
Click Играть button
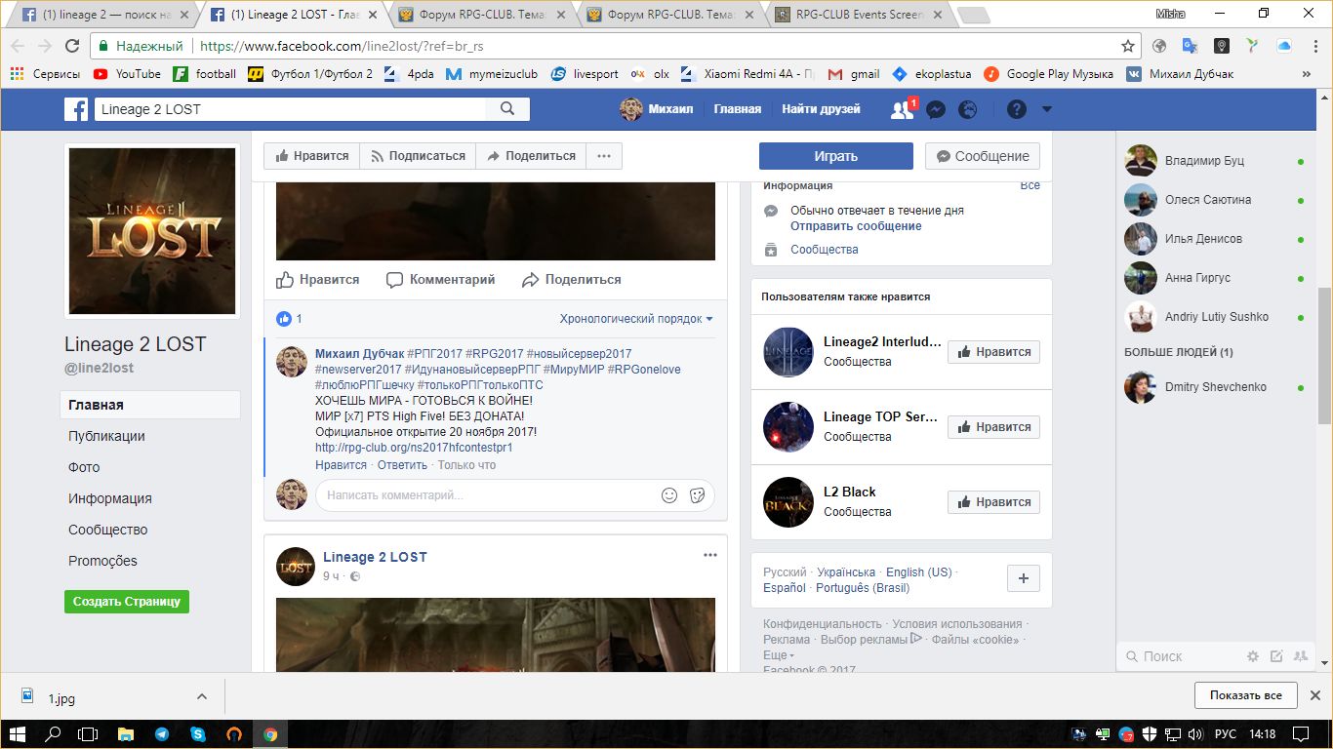point(836,156)
